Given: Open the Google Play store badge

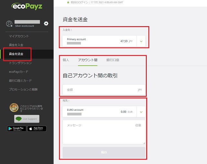Looking at the screenshot, I should click(16, 128).
